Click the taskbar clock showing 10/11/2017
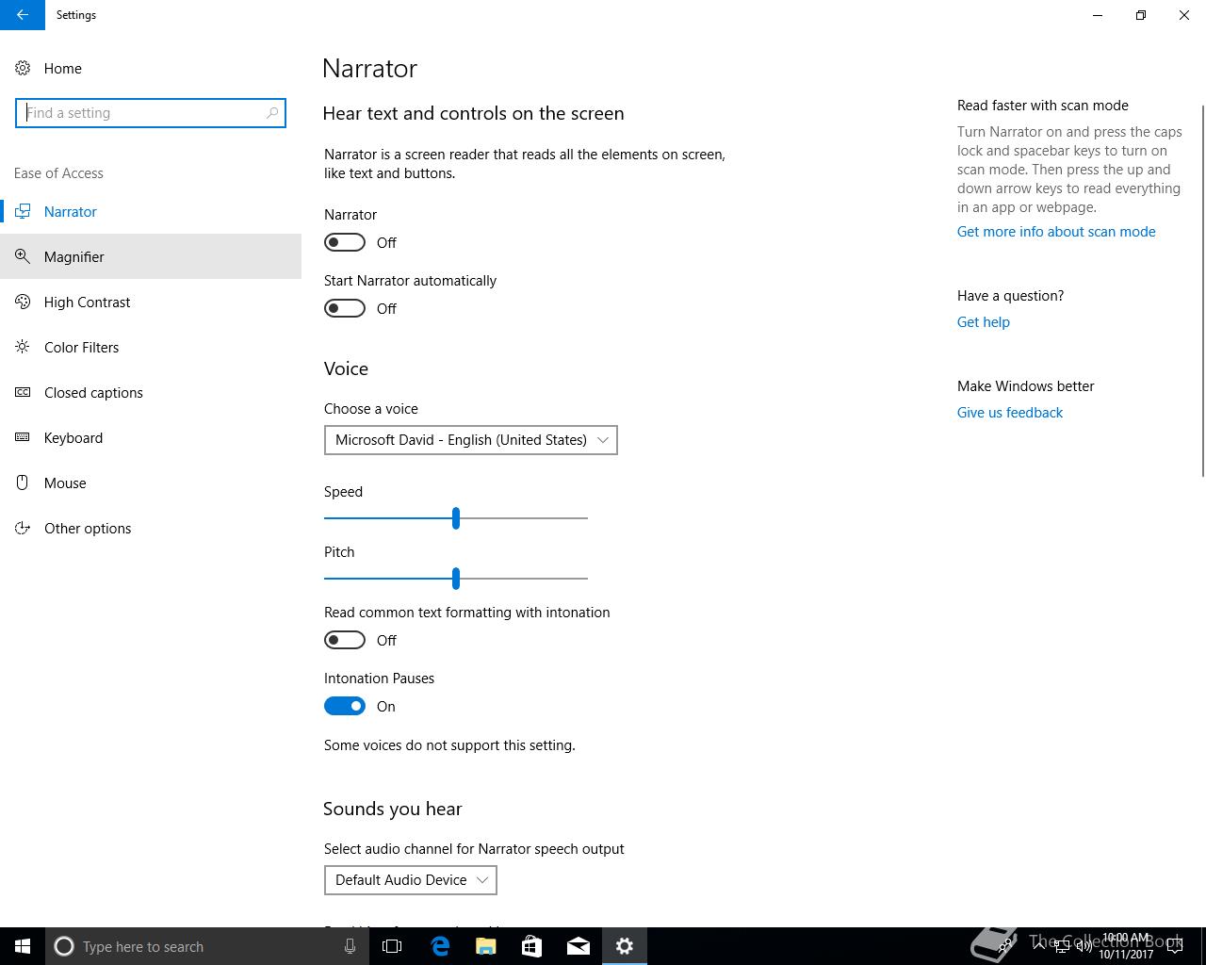The width and height of the screenshot is (1206, 965). [x=1126, y=946]
